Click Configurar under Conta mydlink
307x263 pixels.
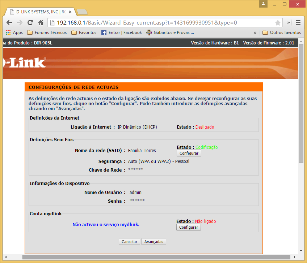click(188, 227)
